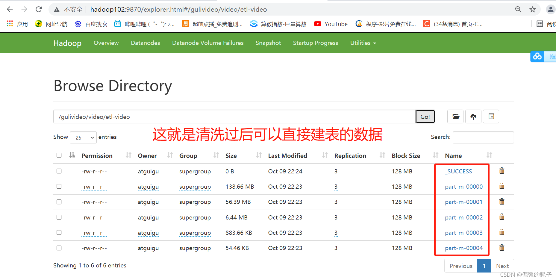Open the part-m-00000 file link

464,187
